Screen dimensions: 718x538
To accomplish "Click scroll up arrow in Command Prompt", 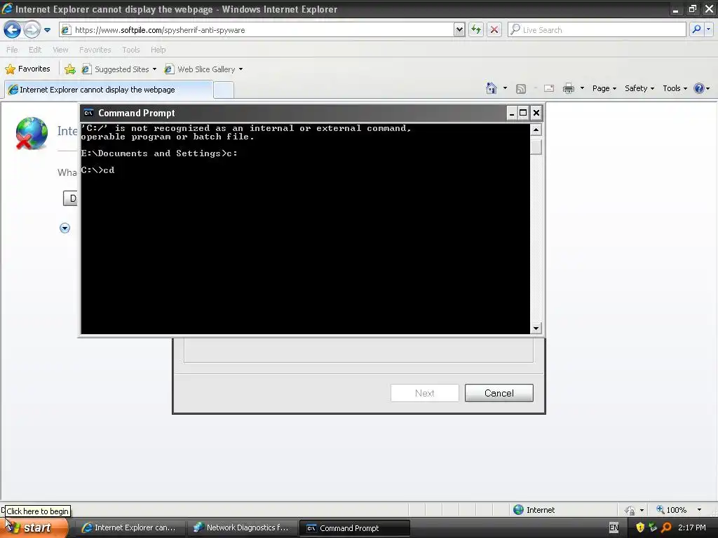I will [536, 130].
